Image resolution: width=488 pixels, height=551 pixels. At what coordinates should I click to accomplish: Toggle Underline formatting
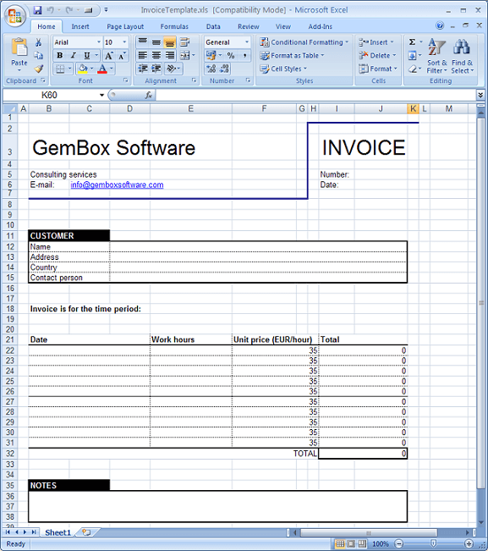(87, 56)
